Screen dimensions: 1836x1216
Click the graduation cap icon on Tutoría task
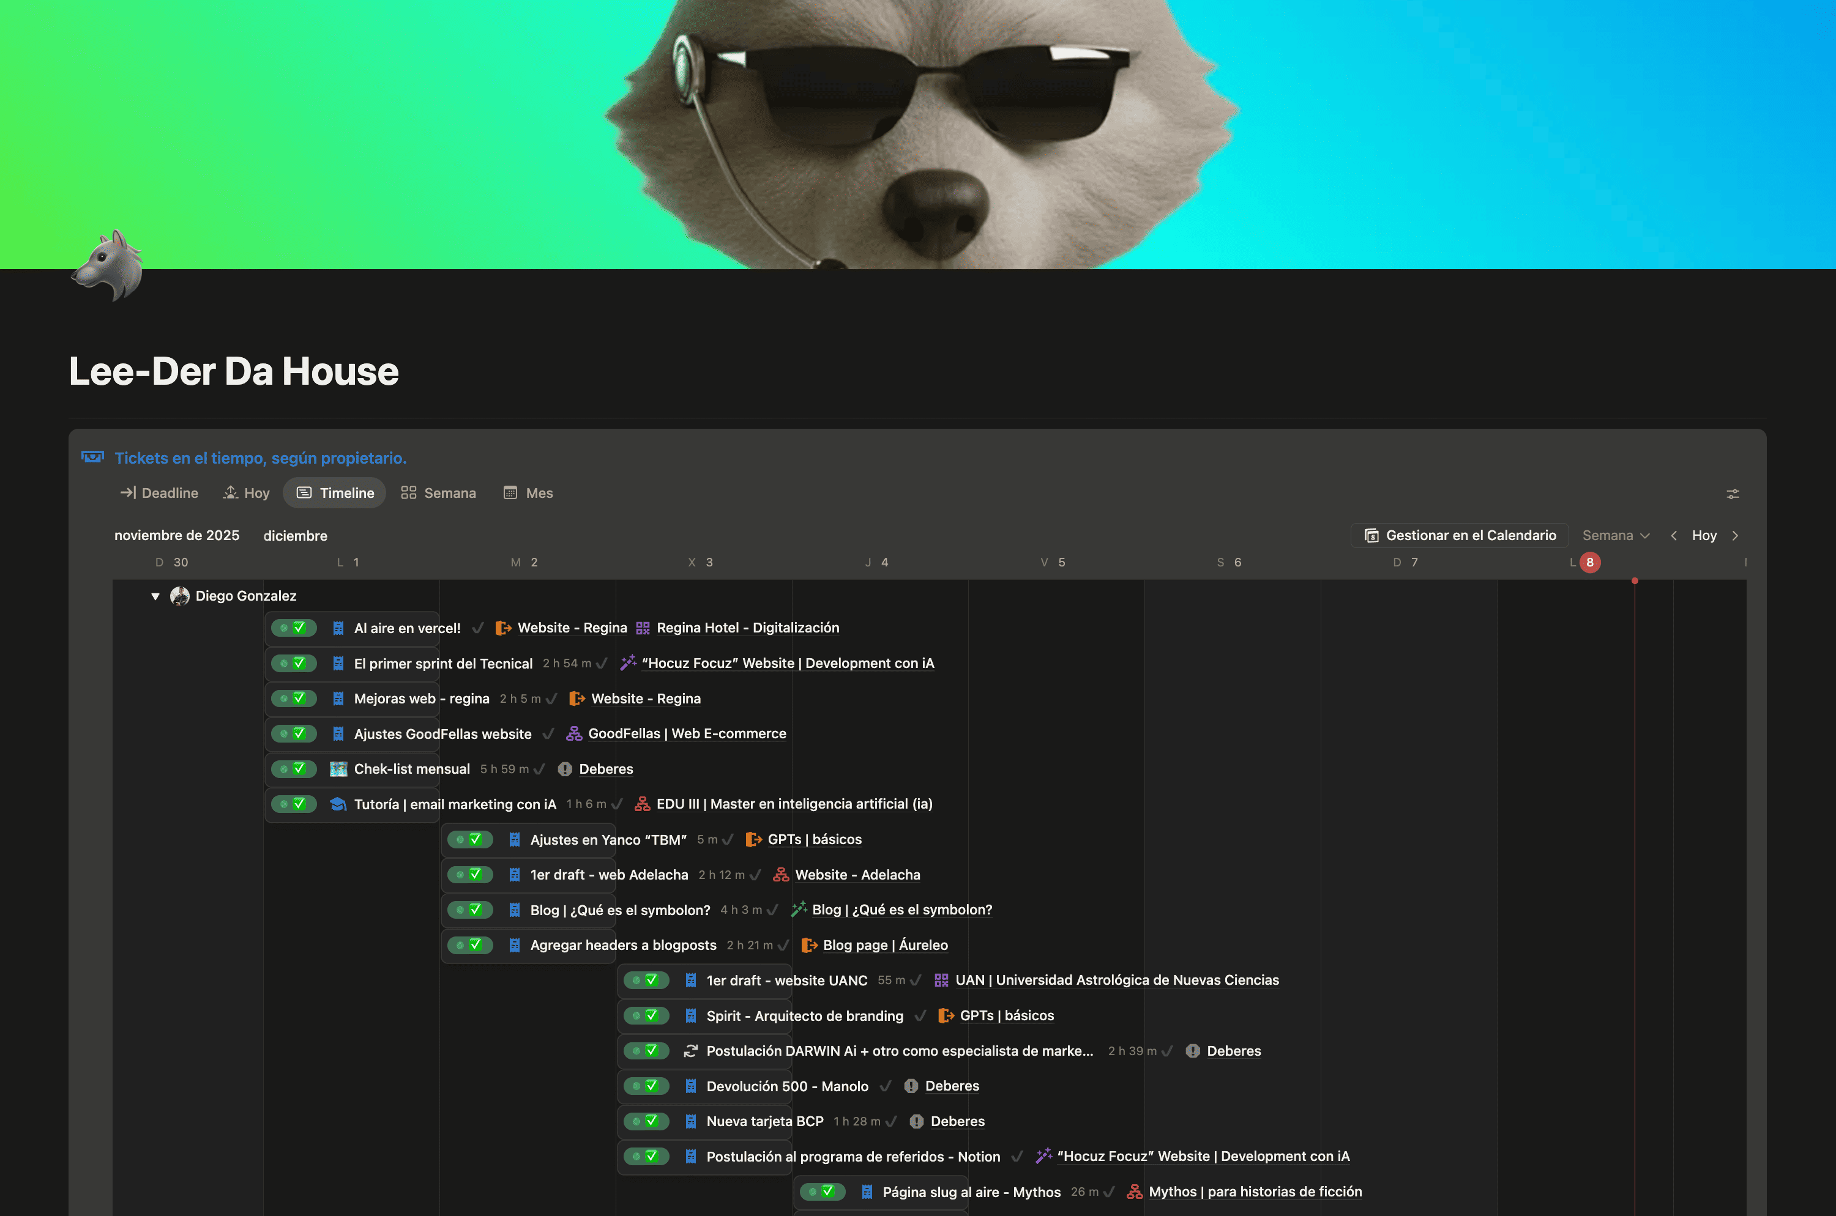pyautogui.click(x=338, y=804)
